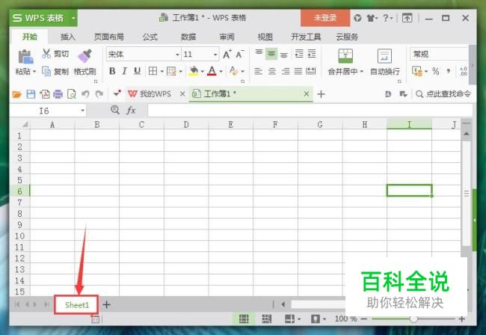Viewport: 486px width, 335px height.
Task: Close the 工作簿1 document tab
Action: tap(307, 93)
